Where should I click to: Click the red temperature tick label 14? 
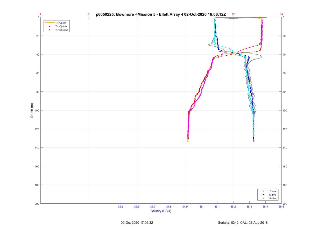point(281,14)
